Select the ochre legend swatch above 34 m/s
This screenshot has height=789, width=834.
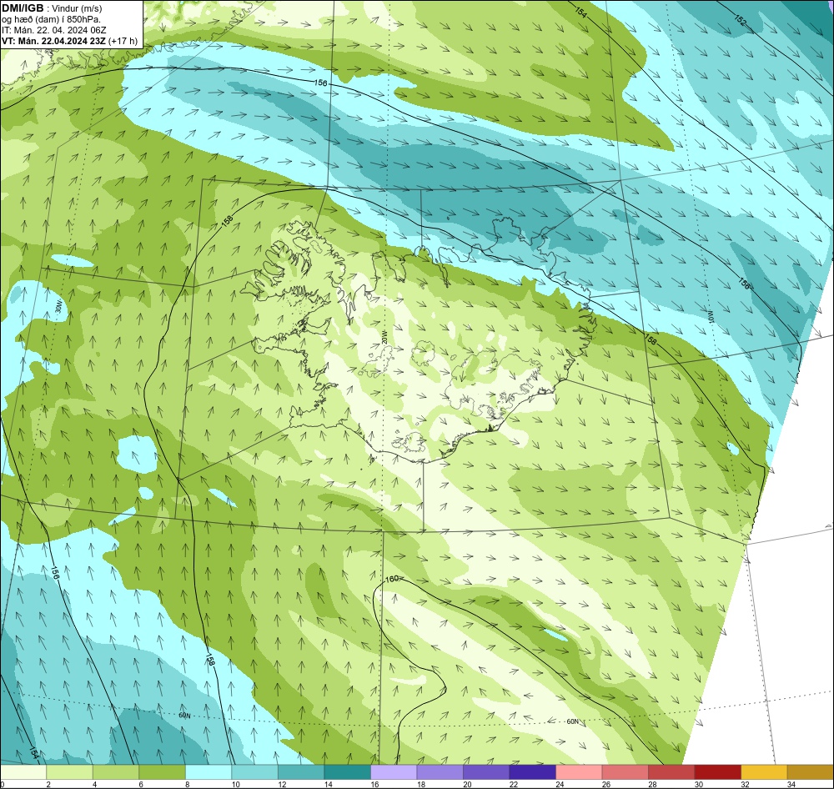tap(810, 772)
